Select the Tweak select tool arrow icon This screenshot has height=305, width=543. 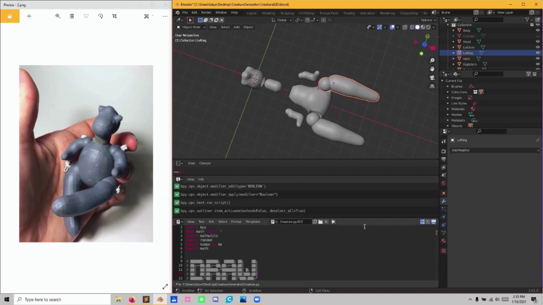[190, 20]
